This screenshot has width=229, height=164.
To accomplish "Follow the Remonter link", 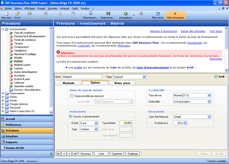I will [216, 59].
